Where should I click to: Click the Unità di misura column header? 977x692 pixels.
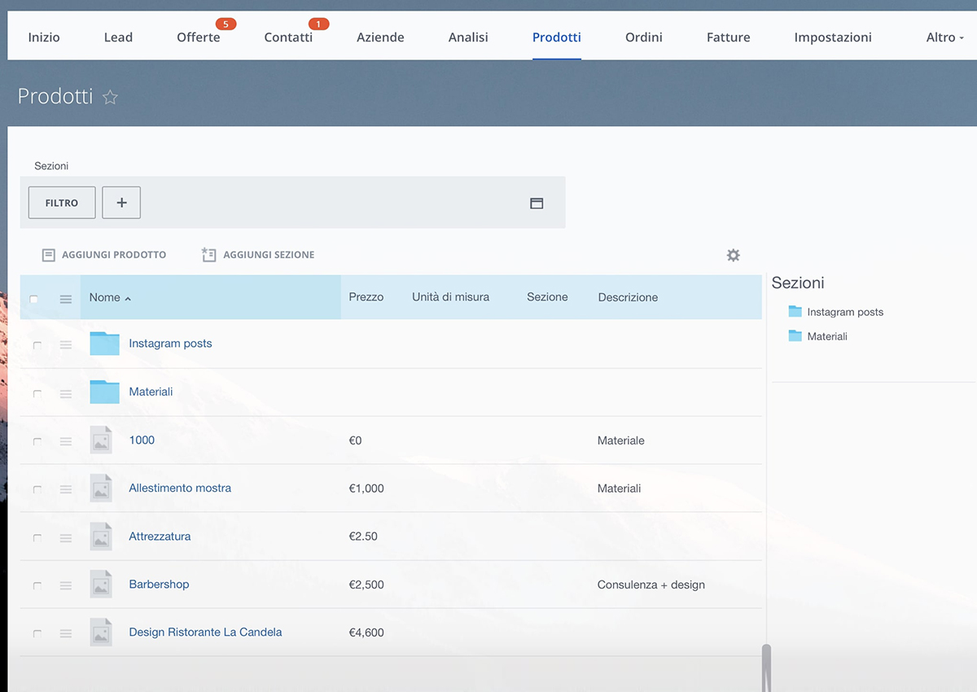click(x=451, y=297)
